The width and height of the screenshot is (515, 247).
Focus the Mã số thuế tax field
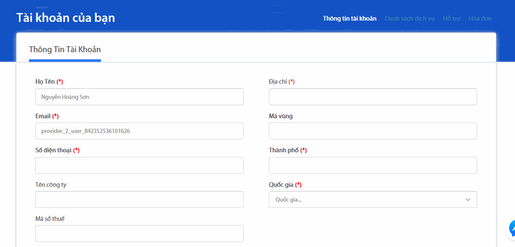(x=139, y=234)
